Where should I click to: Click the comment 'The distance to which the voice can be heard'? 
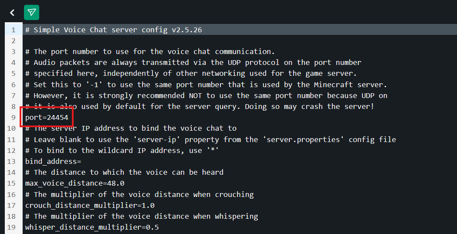(124, 172)
